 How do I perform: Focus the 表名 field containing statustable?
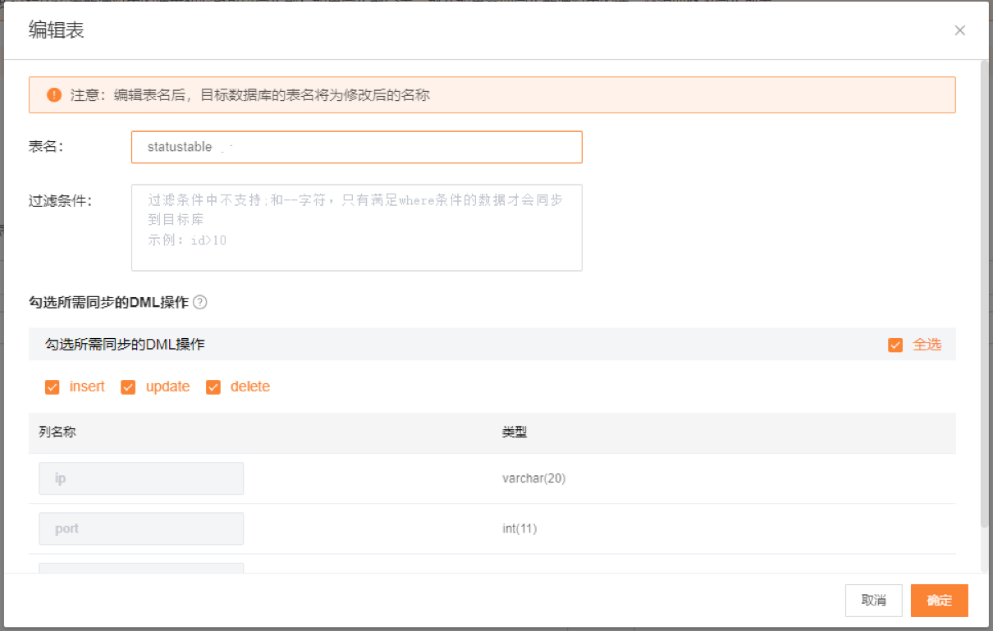click(x=356, y=148)
